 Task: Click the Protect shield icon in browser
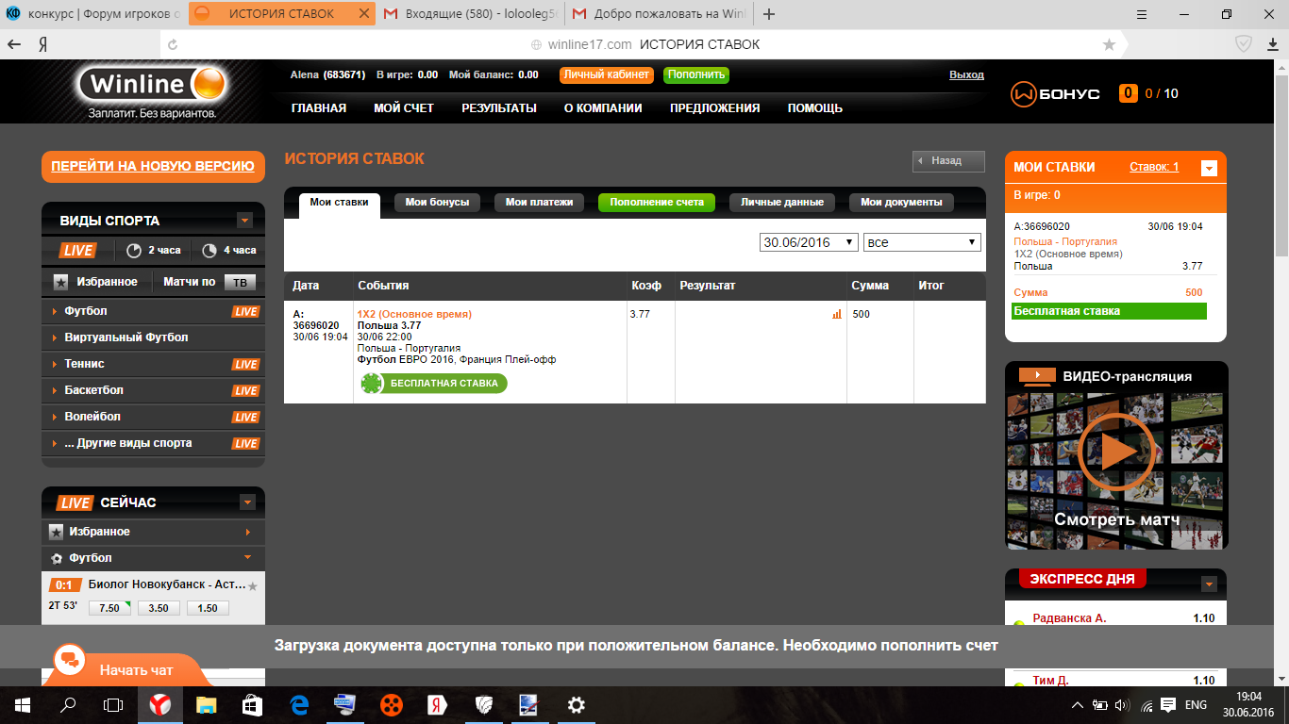click(1244, 44)
